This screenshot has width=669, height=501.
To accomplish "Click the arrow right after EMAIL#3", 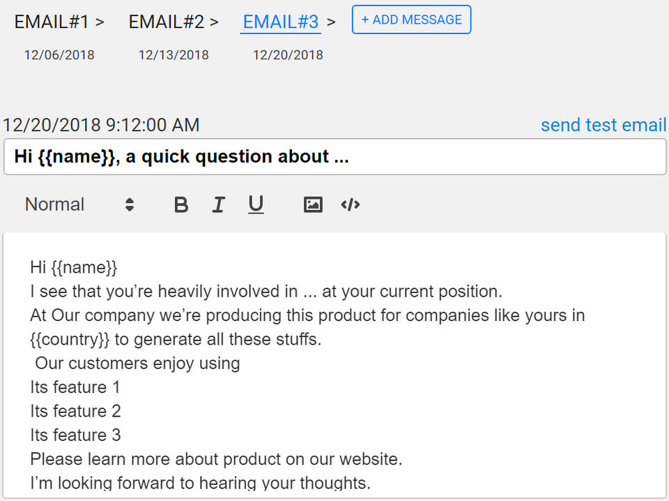I will pos(331,22).
